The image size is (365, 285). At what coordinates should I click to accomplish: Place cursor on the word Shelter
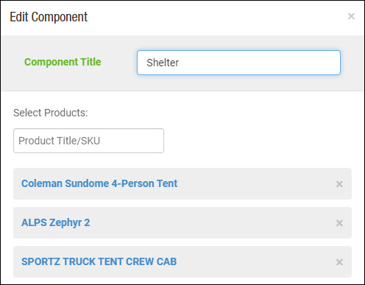(x=163, y=63)
